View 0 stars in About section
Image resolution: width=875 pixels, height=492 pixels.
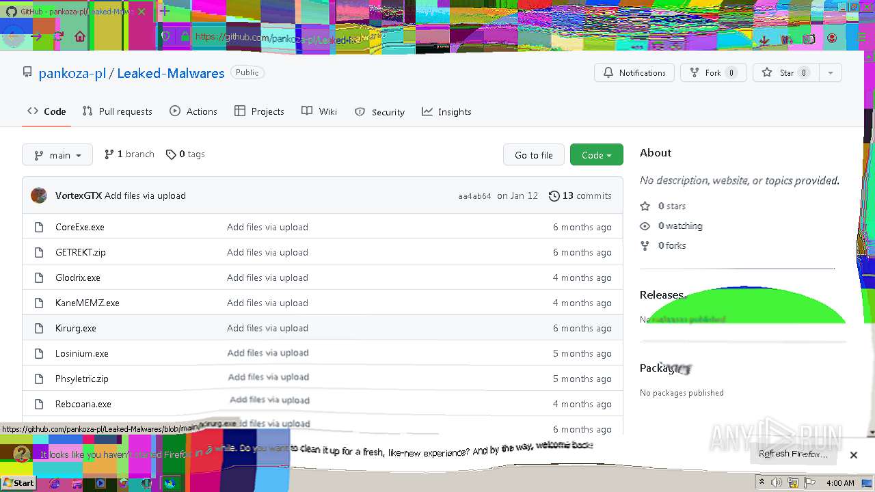[663, 206]
